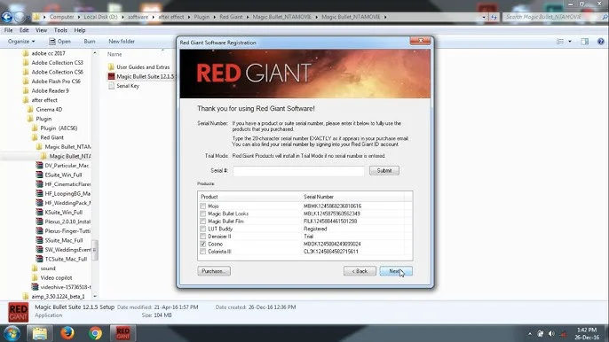Image resolution: width=609 pixels, height=342 pixels.
Task: Submit the serial number
Action: click(384, 171)
